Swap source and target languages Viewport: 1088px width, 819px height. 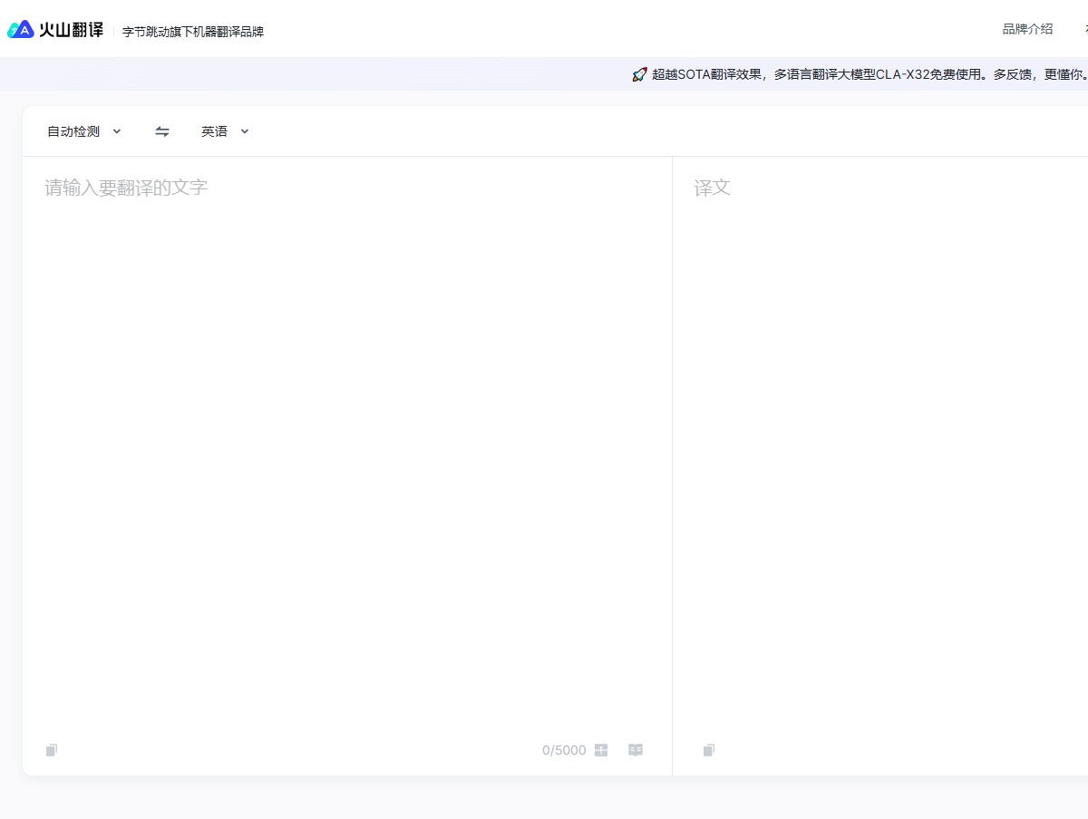[x=162, y=131]
